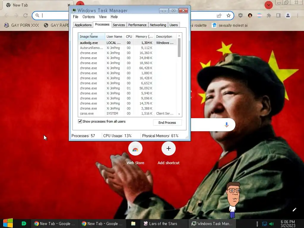The width and height of the screenshot is (304, 228).
Task: Select chrome.exe row using 3,388 K
Action: (127, 108)
